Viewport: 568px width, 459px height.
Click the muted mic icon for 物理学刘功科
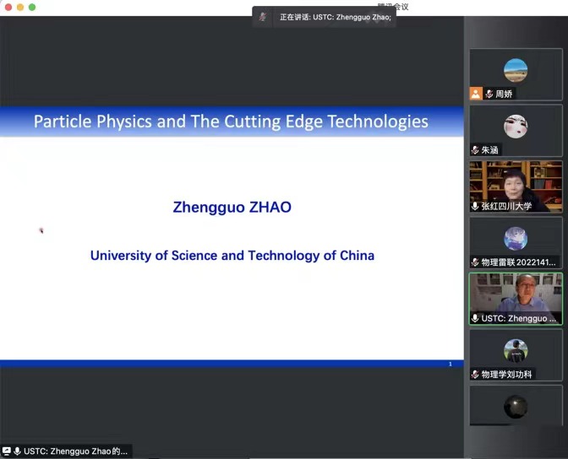click(x=475, y=374)
